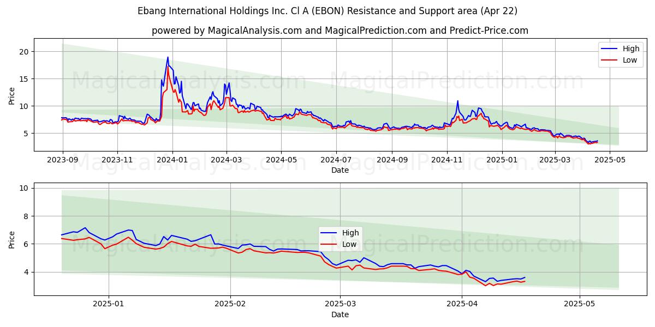
Task: Click the bottom chart '2025-05' tick label
Action: [x=580, y=304]
